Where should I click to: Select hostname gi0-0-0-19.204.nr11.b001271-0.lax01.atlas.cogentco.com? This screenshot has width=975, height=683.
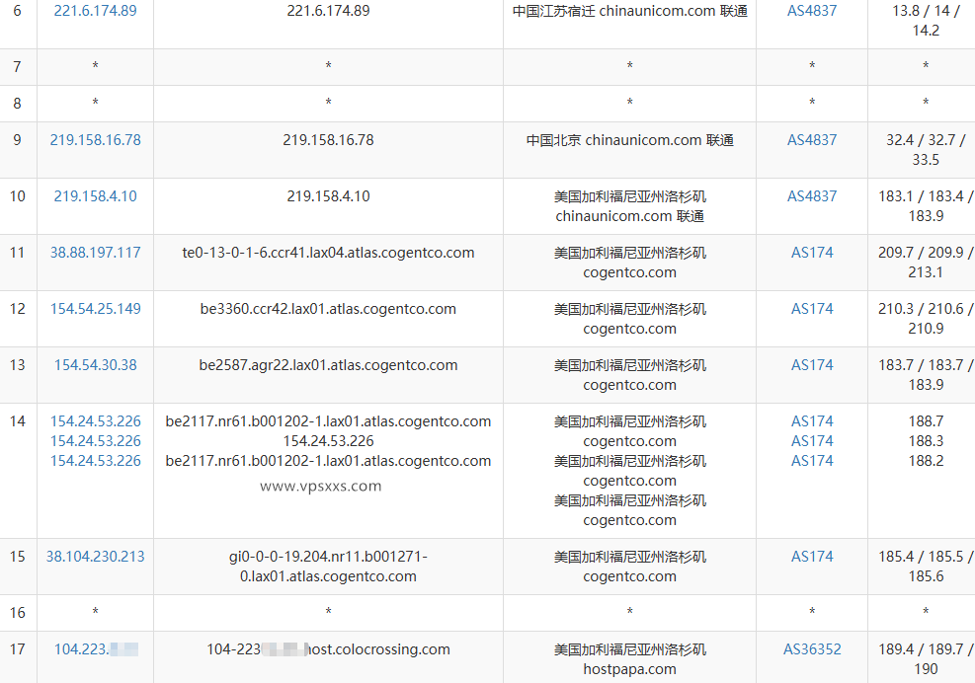[x=328, y=567]
